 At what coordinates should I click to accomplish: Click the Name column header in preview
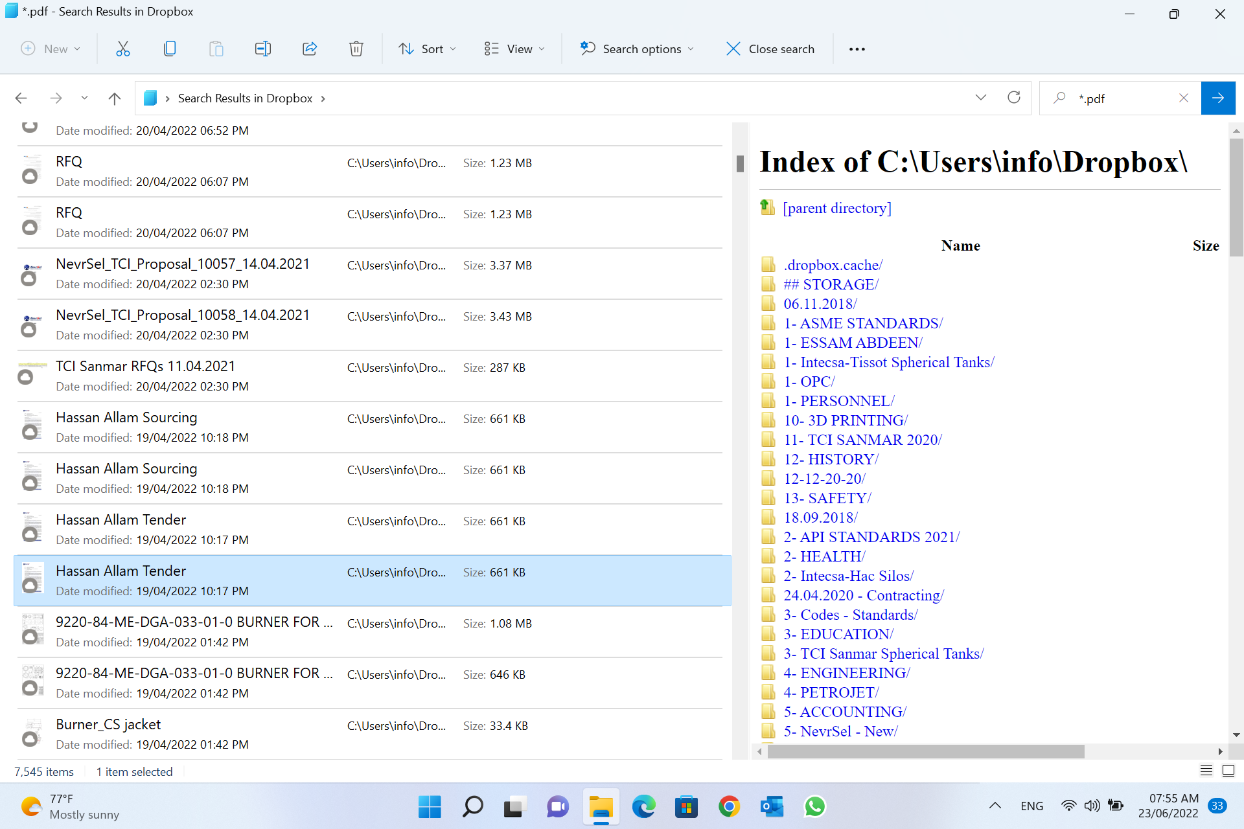pos(960,245)
